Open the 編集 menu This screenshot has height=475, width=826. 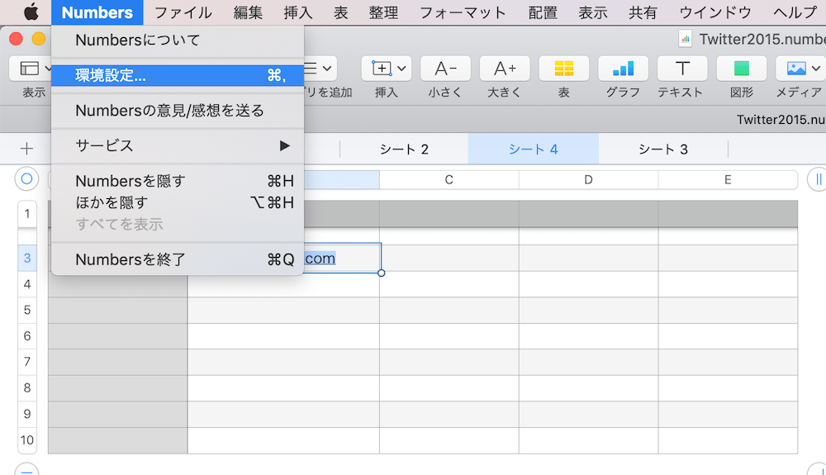248,12
